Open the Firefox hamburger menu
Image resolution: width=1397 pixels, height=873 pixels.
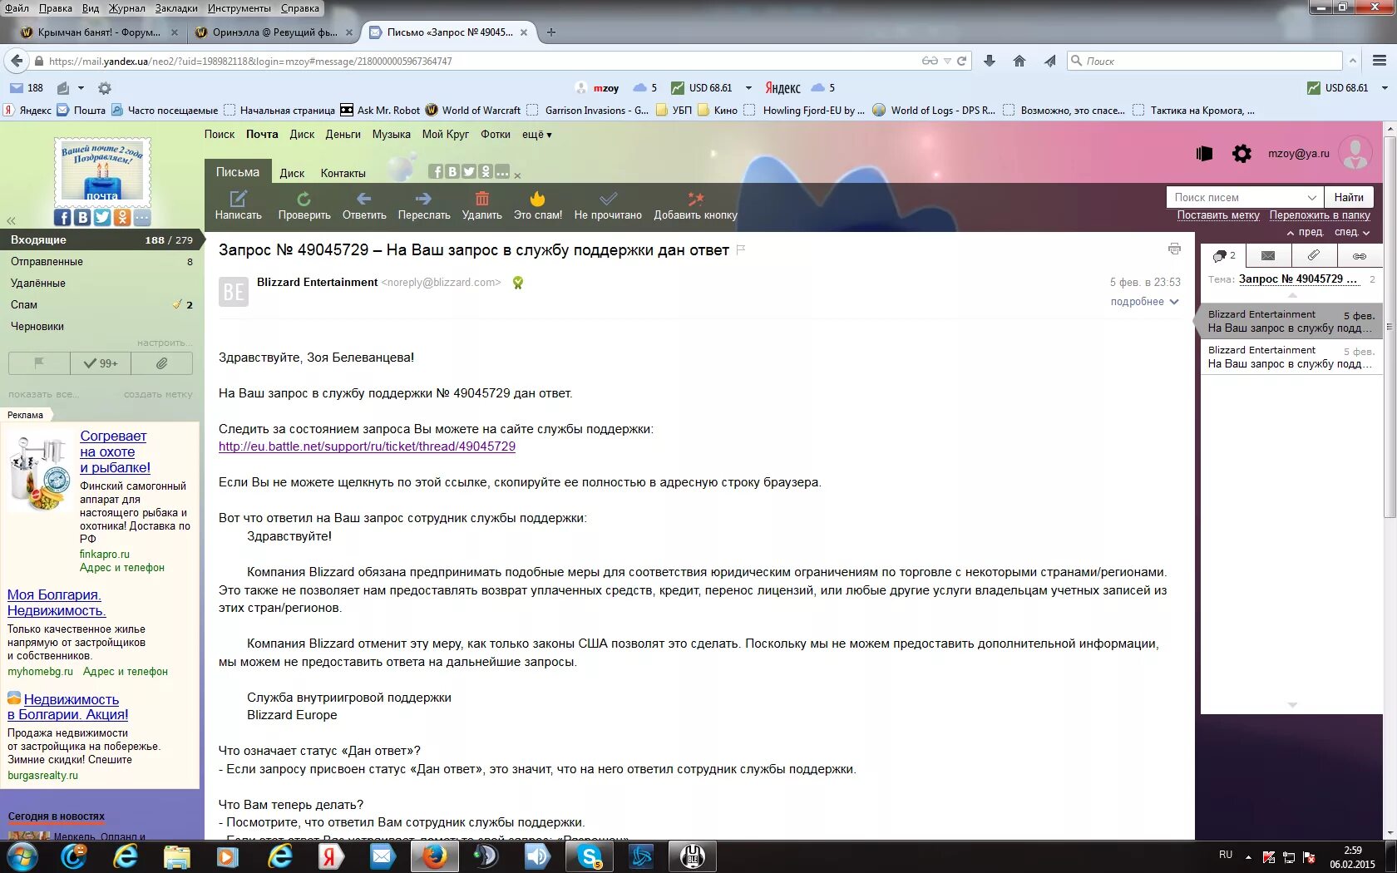click(1380, 61)
